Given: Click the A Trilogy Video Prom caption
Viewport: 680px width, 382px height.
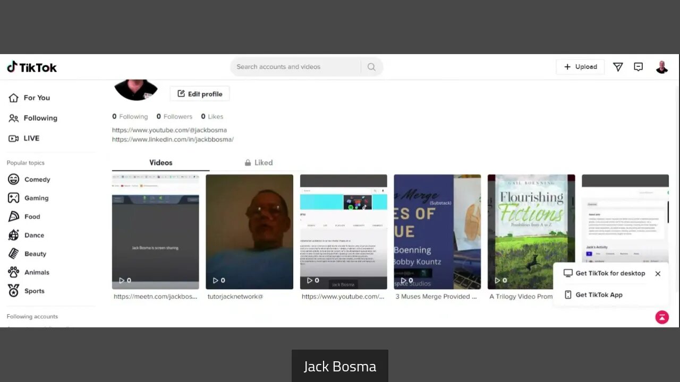Looking at the screenshot, I should [x=521, y=297].
